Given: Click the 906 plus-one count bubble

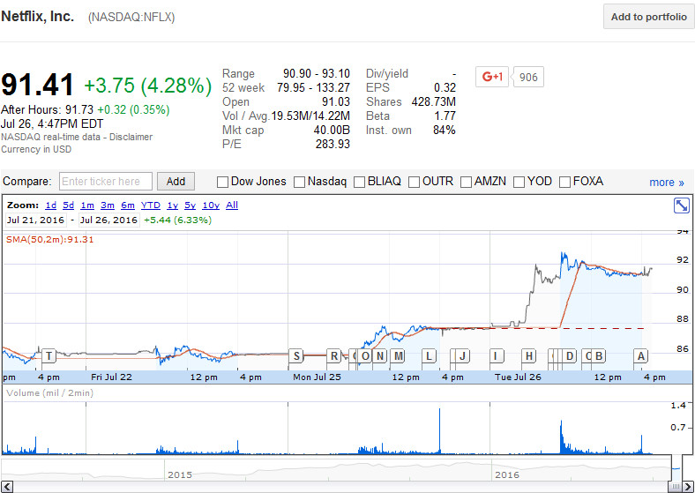Looking at the screenshot, I should pos(528,77).
